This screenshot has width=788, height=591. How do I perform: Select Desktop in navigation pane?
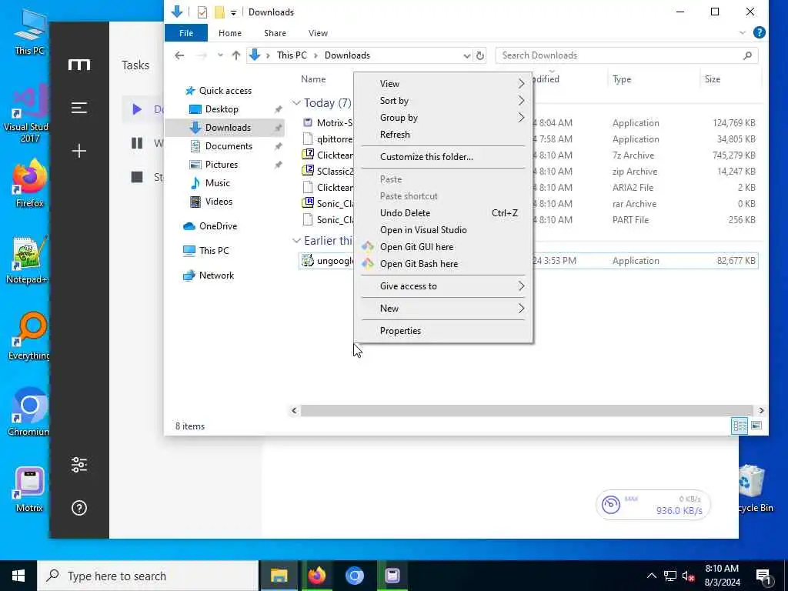(x=222, y=109)
